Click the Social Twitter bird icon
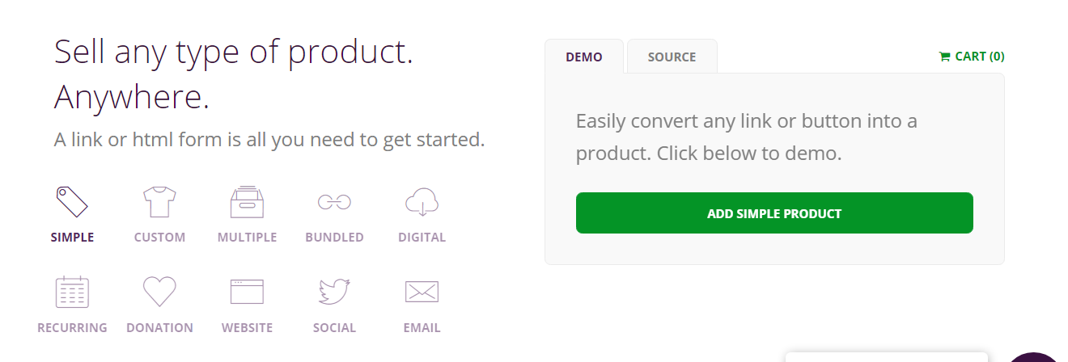The image size is (1068, 362). (334, 292)
